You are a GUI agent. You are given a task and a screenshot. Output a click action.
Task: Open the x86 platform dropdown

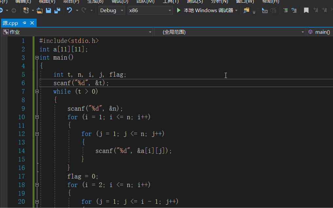150,10
